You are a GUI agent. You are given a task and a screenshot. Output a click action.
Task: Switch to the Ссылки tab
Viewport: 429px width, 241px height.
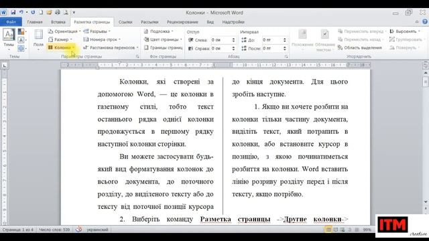[x=125, y=22]
